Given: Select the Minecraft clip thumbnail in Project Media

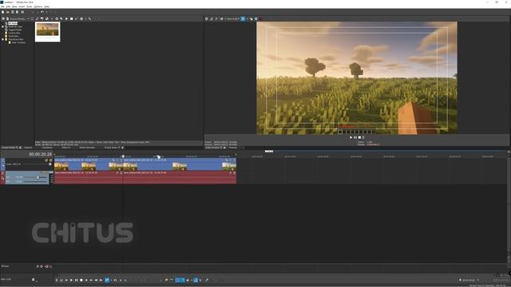Looking at the screenshot, I should tap(48, 32).
